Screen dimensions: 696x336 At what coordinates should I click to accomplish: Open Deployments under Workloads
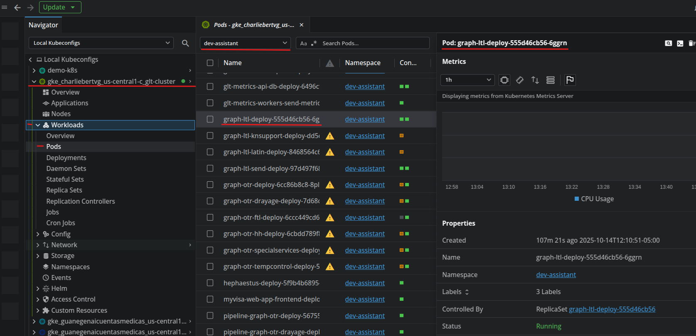click(66, 158)
